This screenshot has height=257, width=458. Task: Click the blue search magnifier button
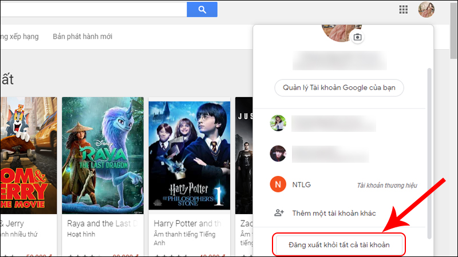(x=202, y=9)
